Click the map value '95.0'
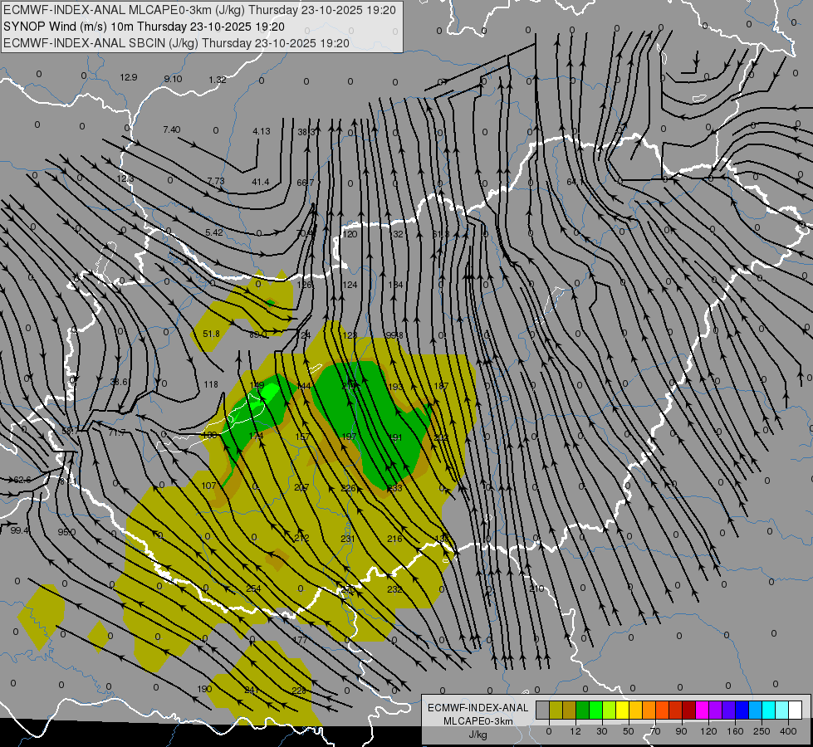Viewport: 813px width, 747px height. 66,532
